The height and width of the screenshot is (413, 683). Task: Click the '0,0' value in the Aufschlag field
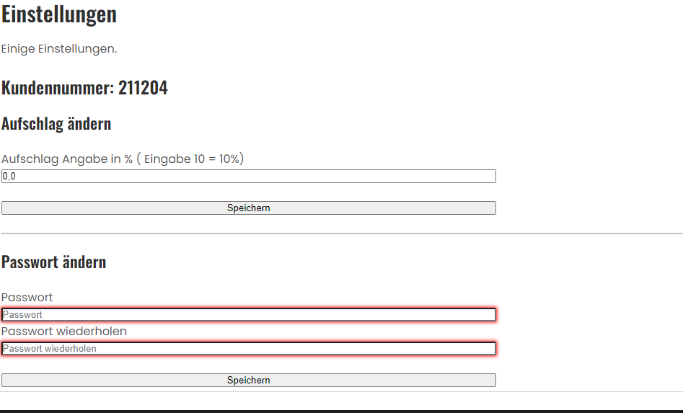click(x=9, y=176)
